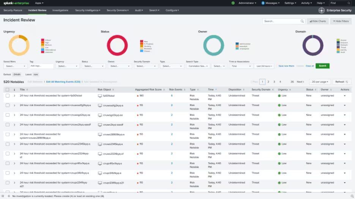
Task: Open the 20 per page dropdown
Action: tap(320, 82)
